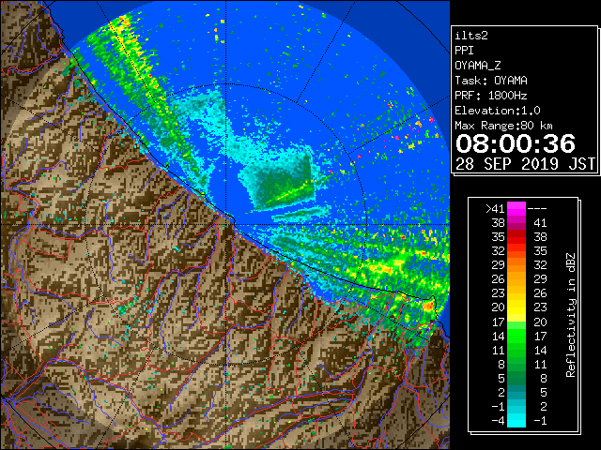This screenshot has width=601, height=450.
Task: Select the "Task: OYAMA" line
Action: [x=491, y=81]
